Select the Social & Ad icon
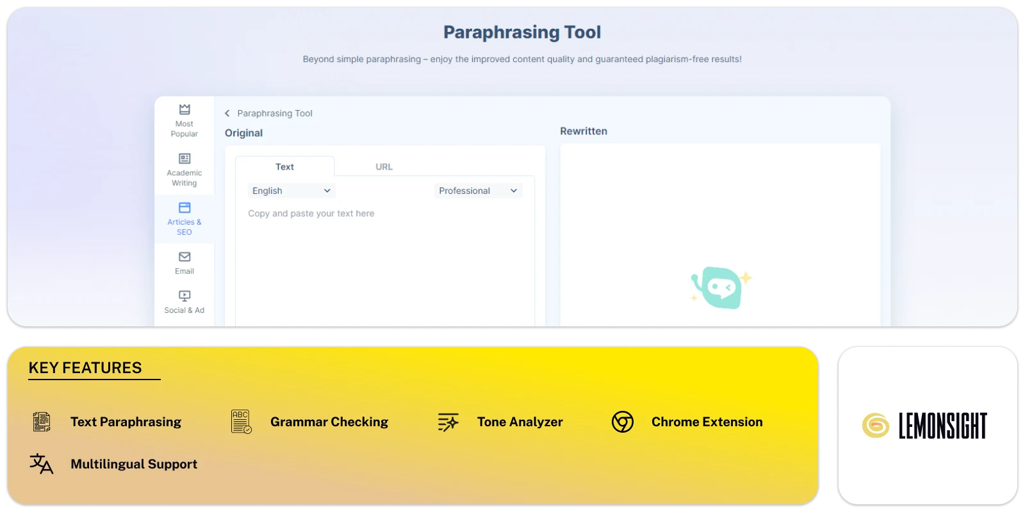1025x512 pixels. pyautogui.click(x=184, y=296)
